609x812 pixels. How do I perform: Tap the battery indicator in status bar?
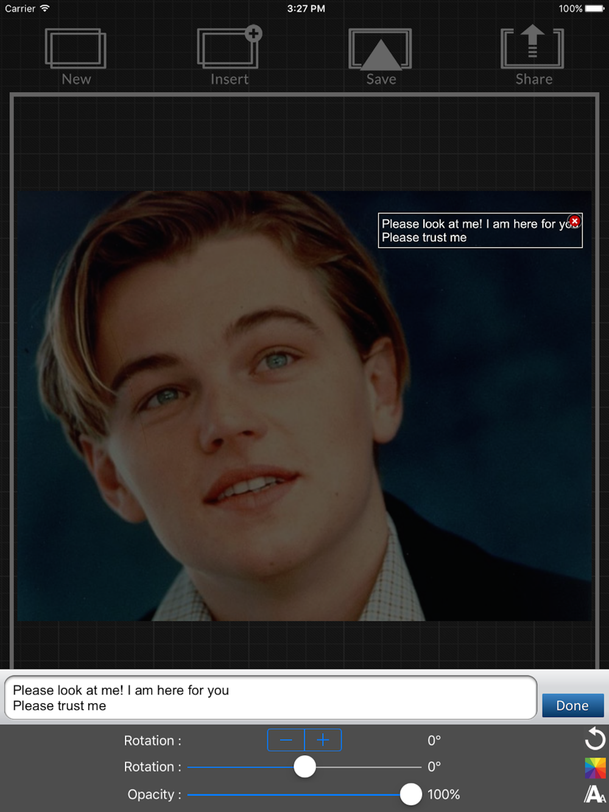tap(594, 9)
